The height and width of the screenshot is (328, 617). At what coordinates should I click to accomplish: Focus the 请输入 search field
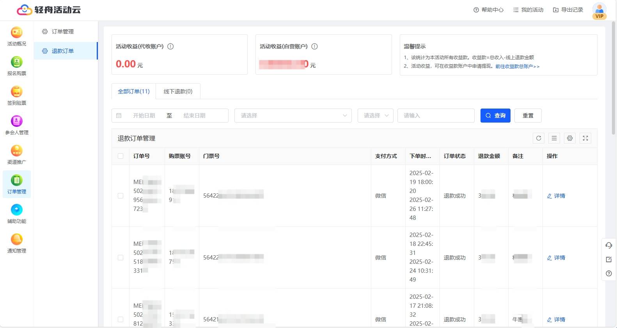tap(436, 116)
